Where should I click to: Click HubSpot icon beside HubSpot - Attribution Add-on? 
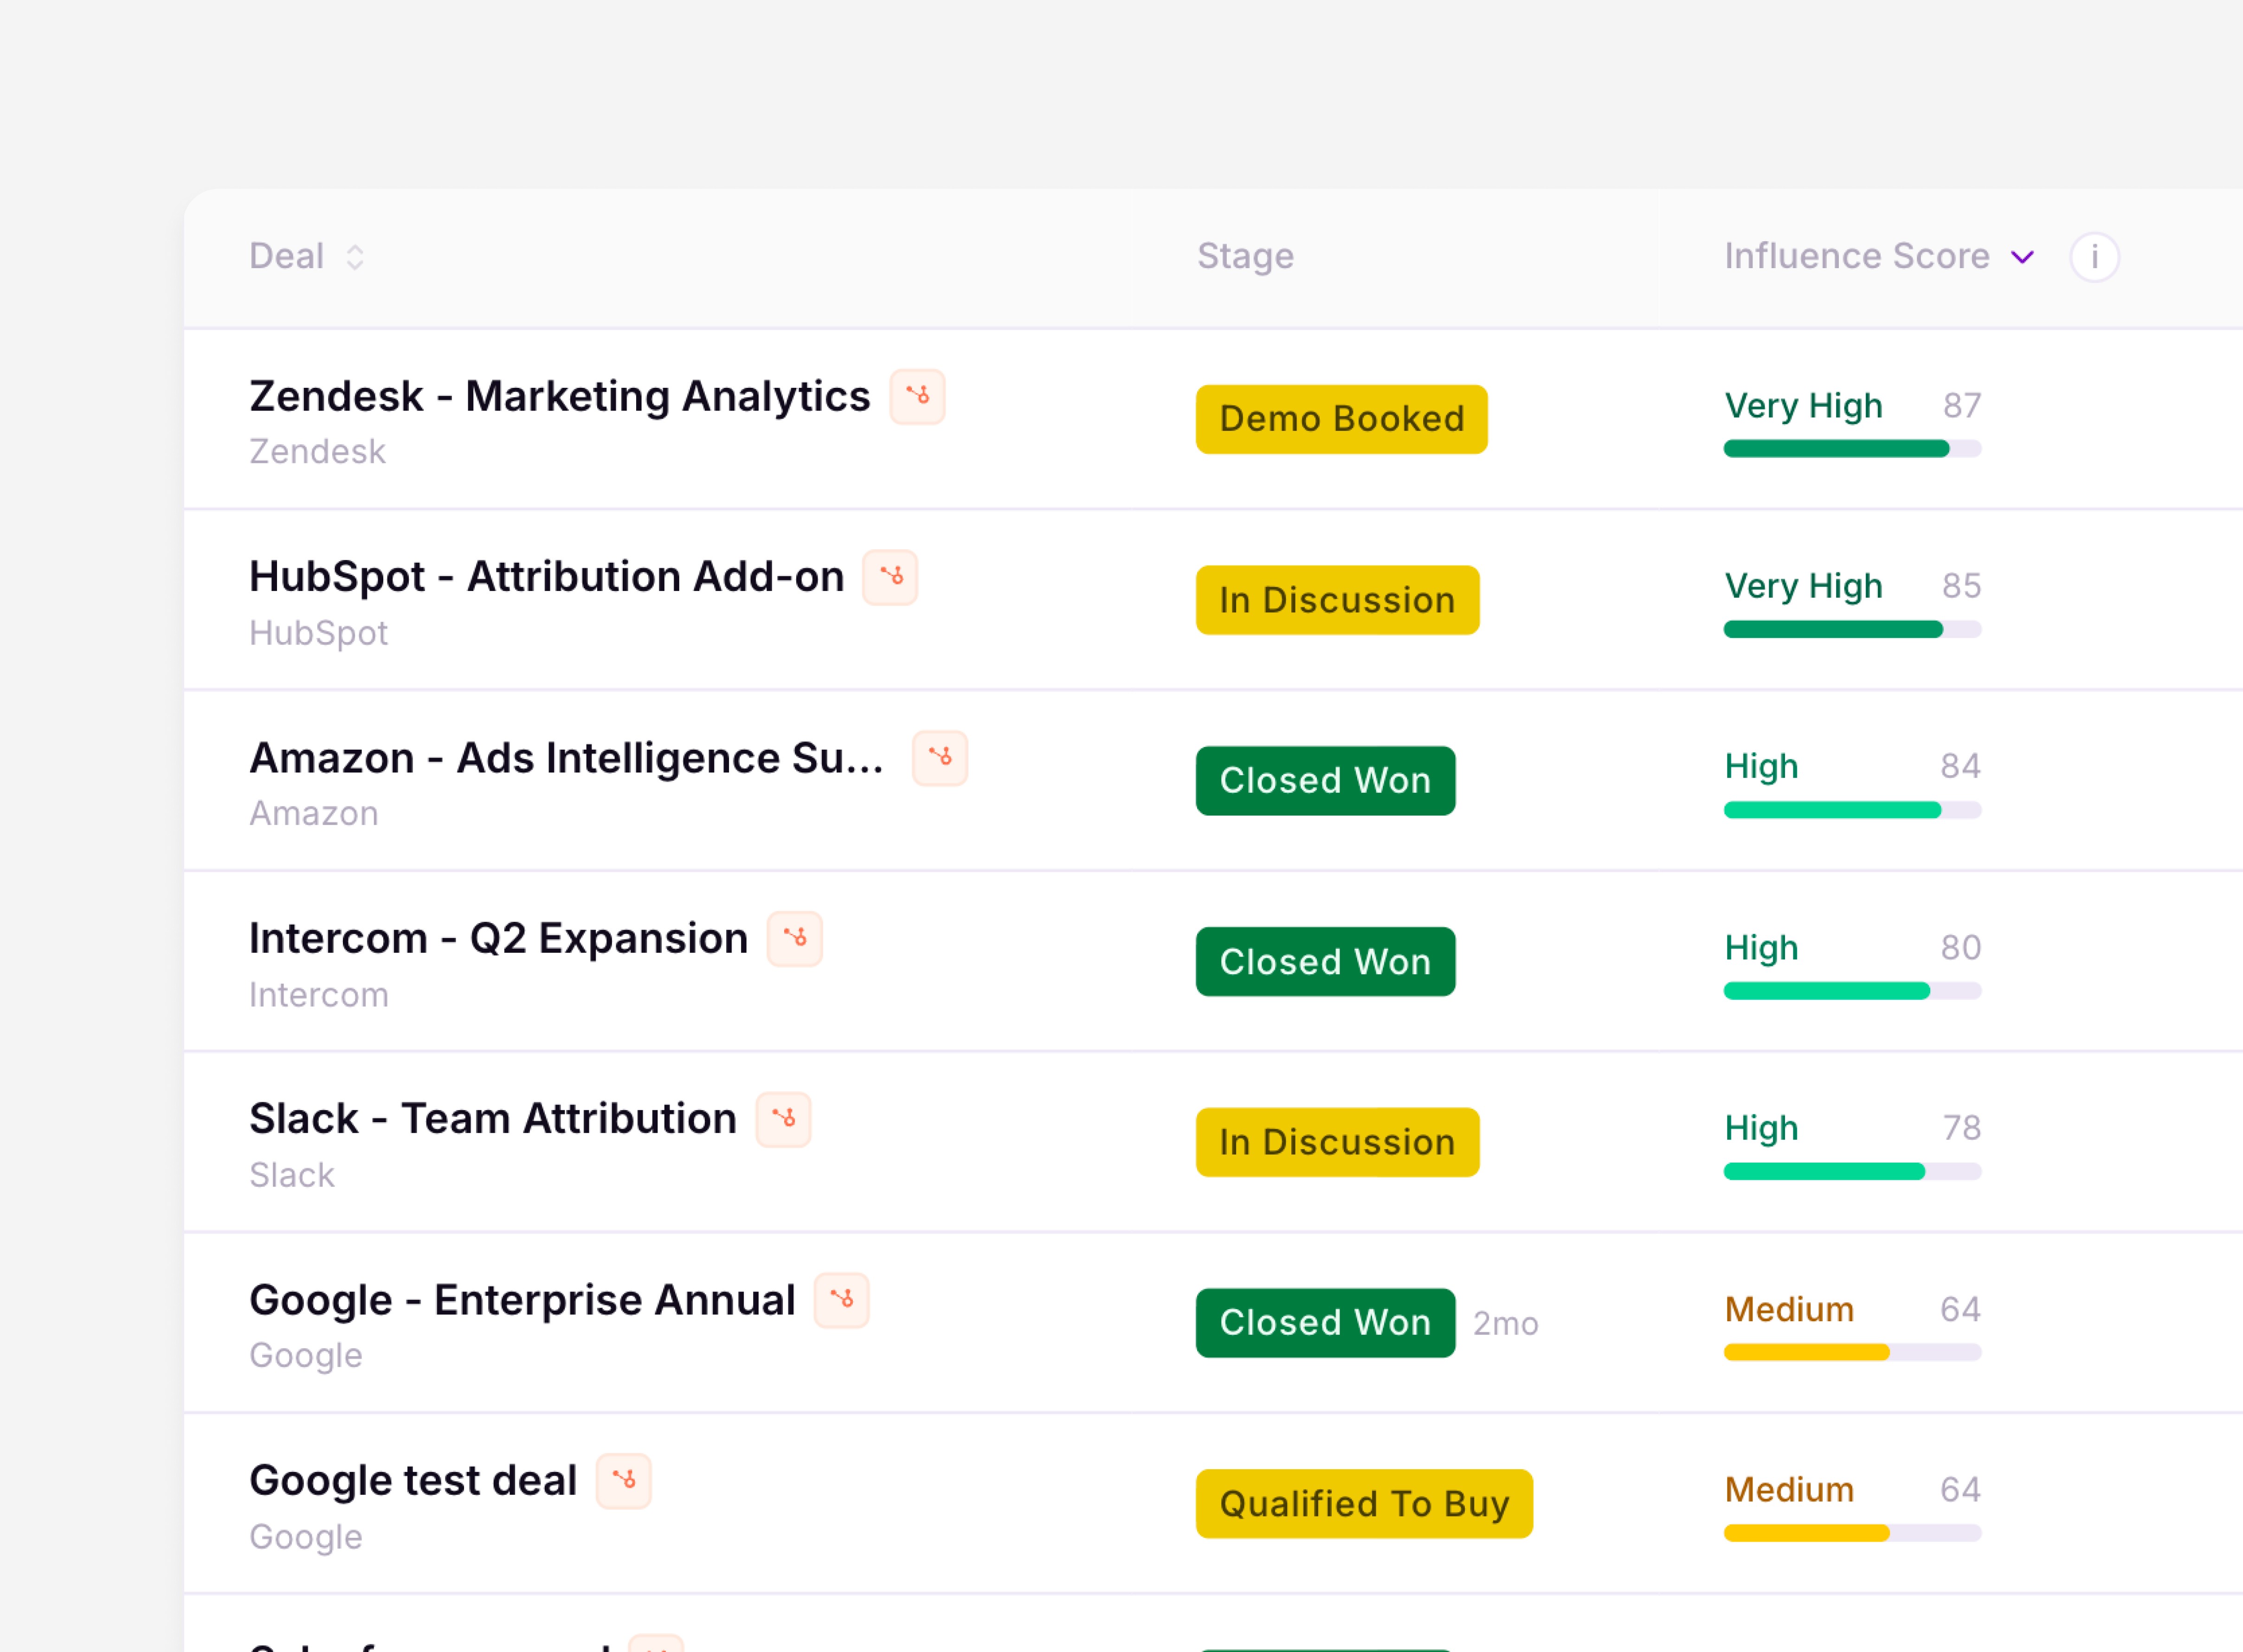(x=890, y=577)
